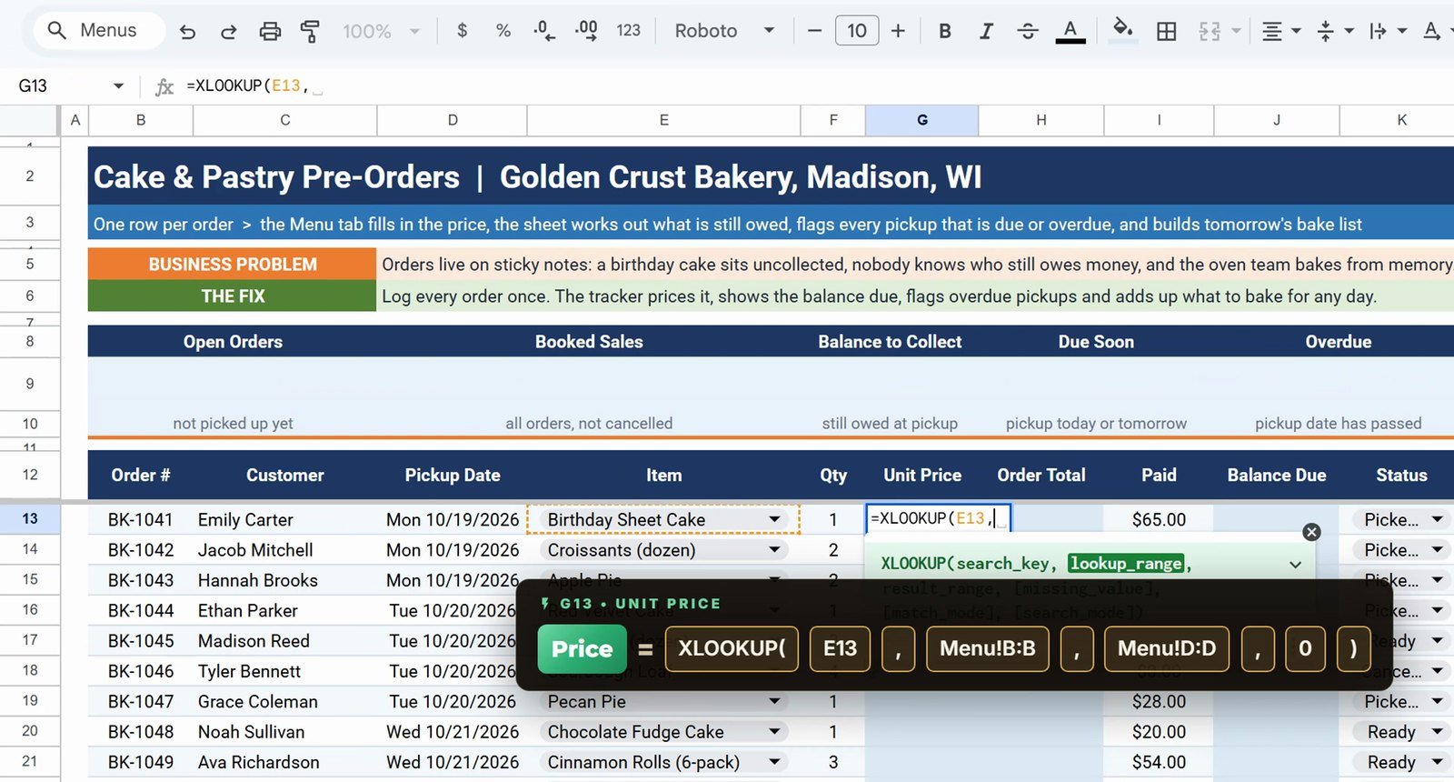Decrease font size with minus button
Screen dimensions: 1454x782
point(814,31)
